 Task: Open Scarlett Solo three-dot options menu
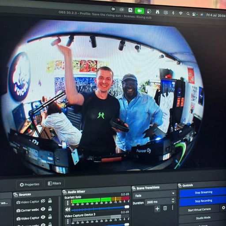[x=68, y=203]
